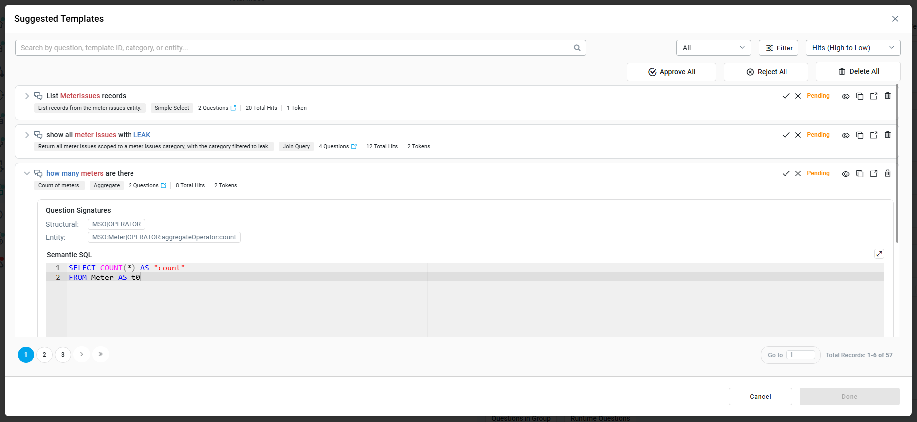Go to page 2 of results
Viewport: 917px width, 422px height.
(x=44, y=355)
